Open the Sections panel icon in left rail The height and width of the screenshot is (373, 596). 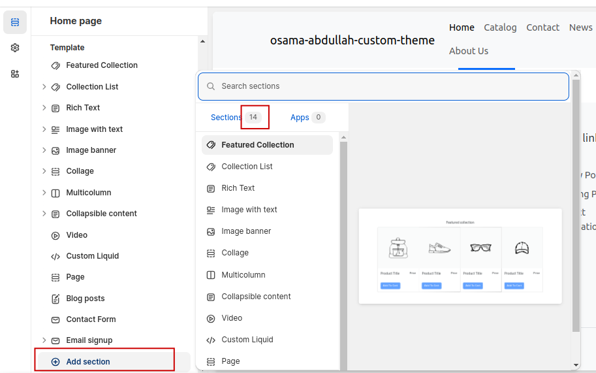(15, 22)
